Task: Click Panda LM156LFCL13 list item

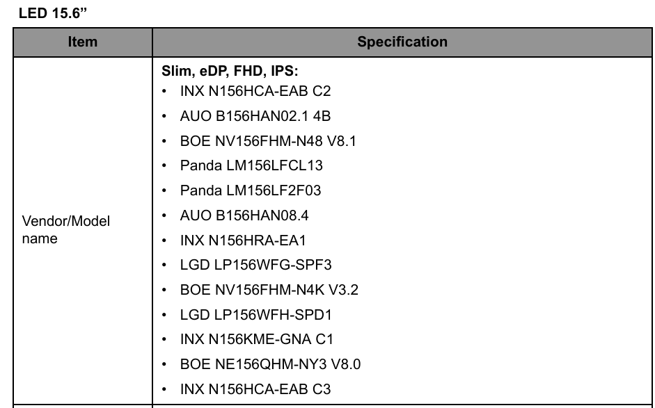Action: click(x=251, y=165)
